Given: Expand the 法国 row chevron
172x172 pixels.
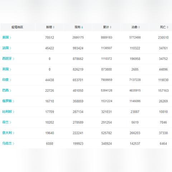Looking at the screenshot, I should 10,48.
